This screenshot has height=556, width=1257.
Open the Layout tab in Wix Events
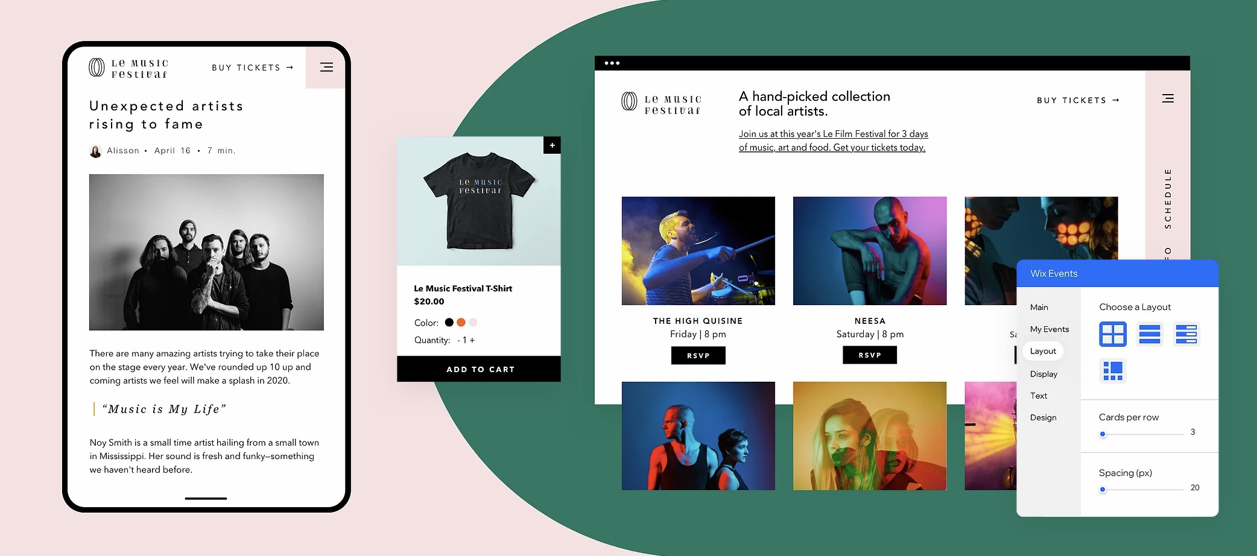pos(1043,351)
